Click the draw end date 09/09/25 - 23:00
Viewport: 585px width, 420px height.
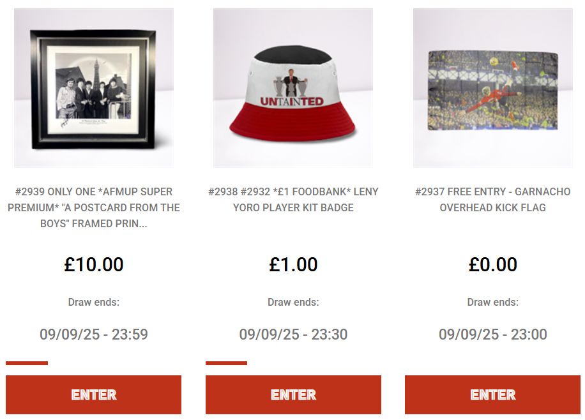pos(493,334)
